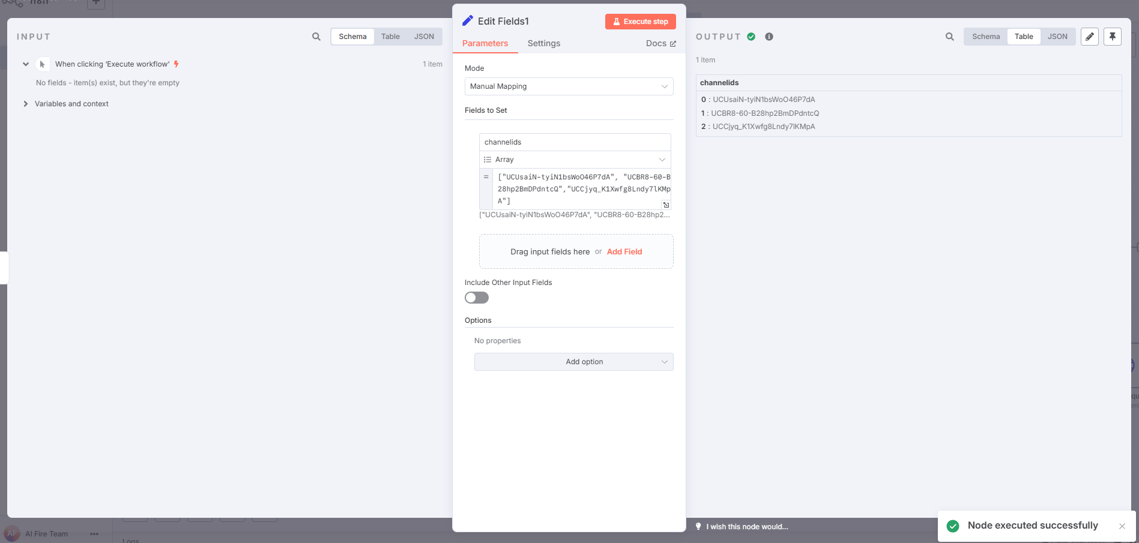Open the Add option dropdown
1139x543 pixels.
(573, 362)
